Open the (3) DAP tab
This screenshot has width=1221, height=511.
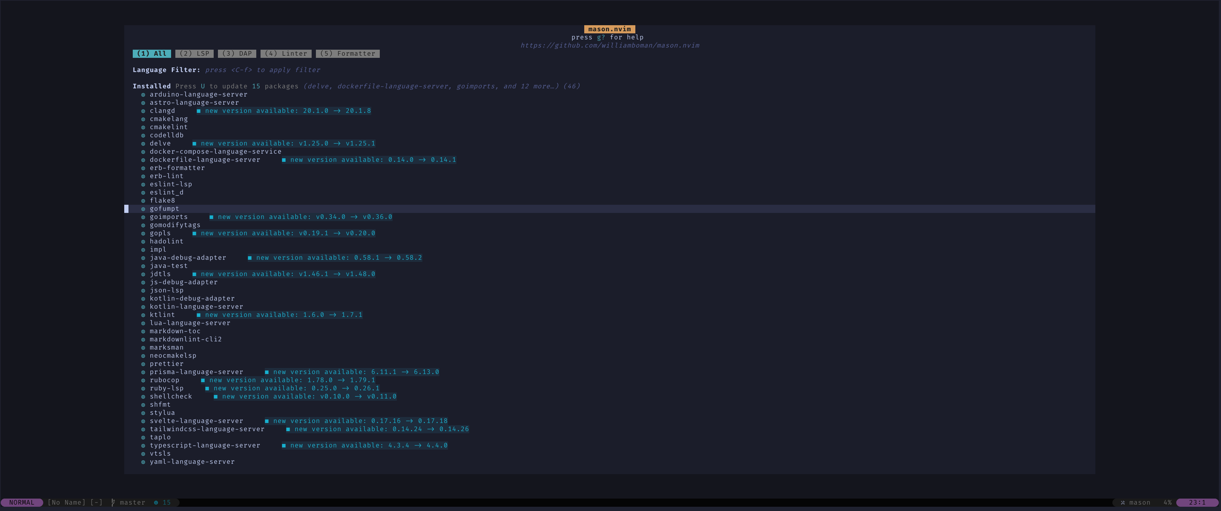[237, 54]
